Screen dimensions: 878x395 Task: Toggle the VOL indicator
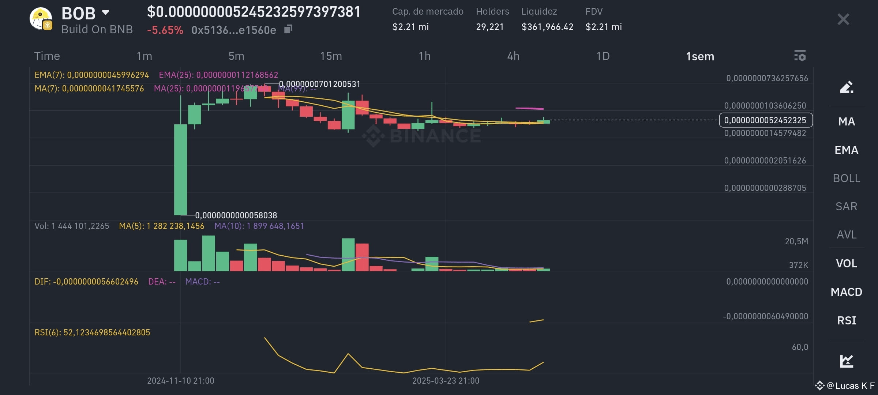tap(847, 263)
